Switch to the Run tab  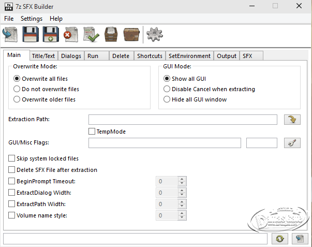(x=97, y=56)
